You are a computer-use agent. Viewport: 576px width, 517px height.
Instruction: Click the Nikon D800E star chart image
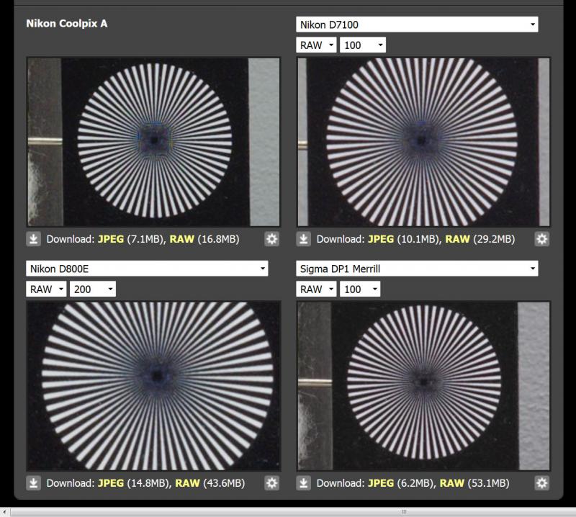tap(153, 386)
